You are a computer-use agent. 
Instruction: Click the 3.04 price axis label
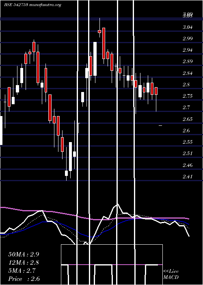pos(188,27)
